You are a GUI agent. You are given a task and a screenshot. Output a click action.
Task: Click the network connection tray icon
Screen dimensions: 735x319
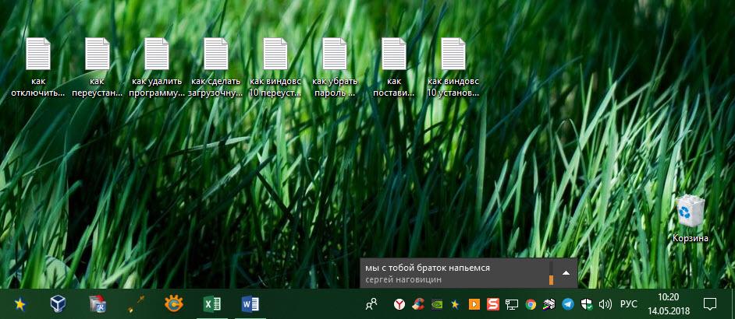point(512,304)
